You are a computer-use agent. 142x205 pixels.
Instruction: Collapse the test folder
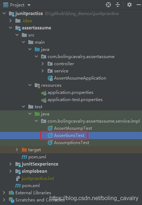click(24, 107)
